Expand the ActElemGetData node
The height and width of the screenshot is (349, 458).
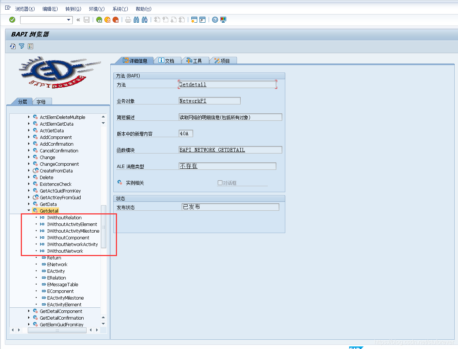coord(29,124)
